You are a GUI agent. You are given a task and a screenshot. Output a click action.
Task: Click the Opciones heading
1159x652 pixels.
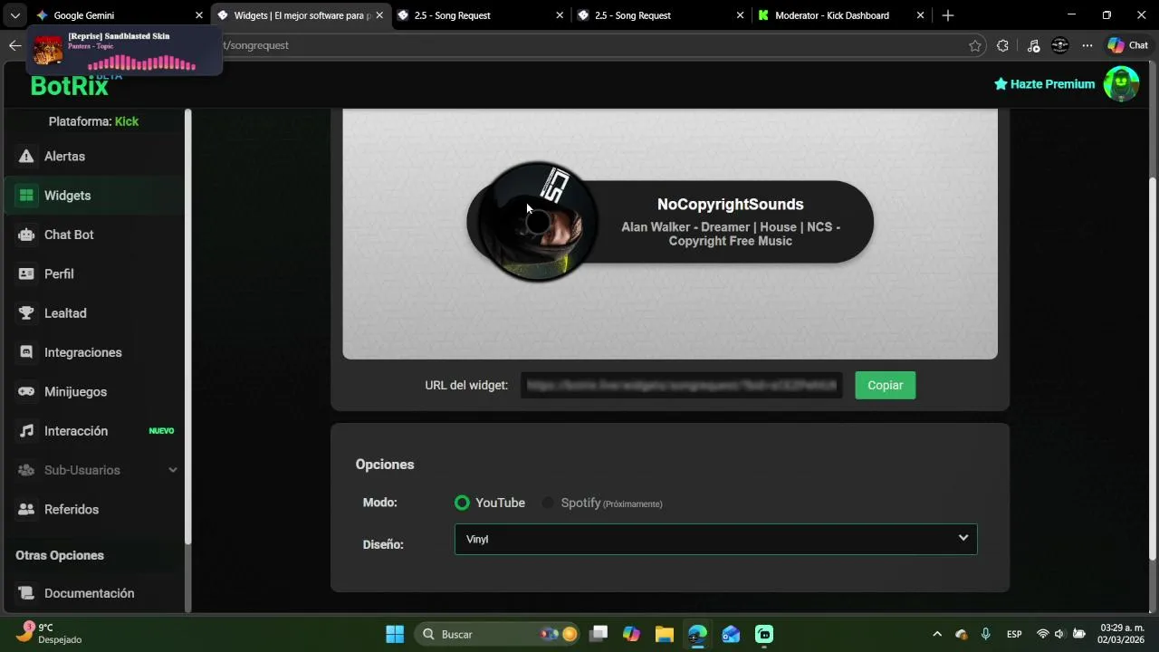click(x=385, y=465)
